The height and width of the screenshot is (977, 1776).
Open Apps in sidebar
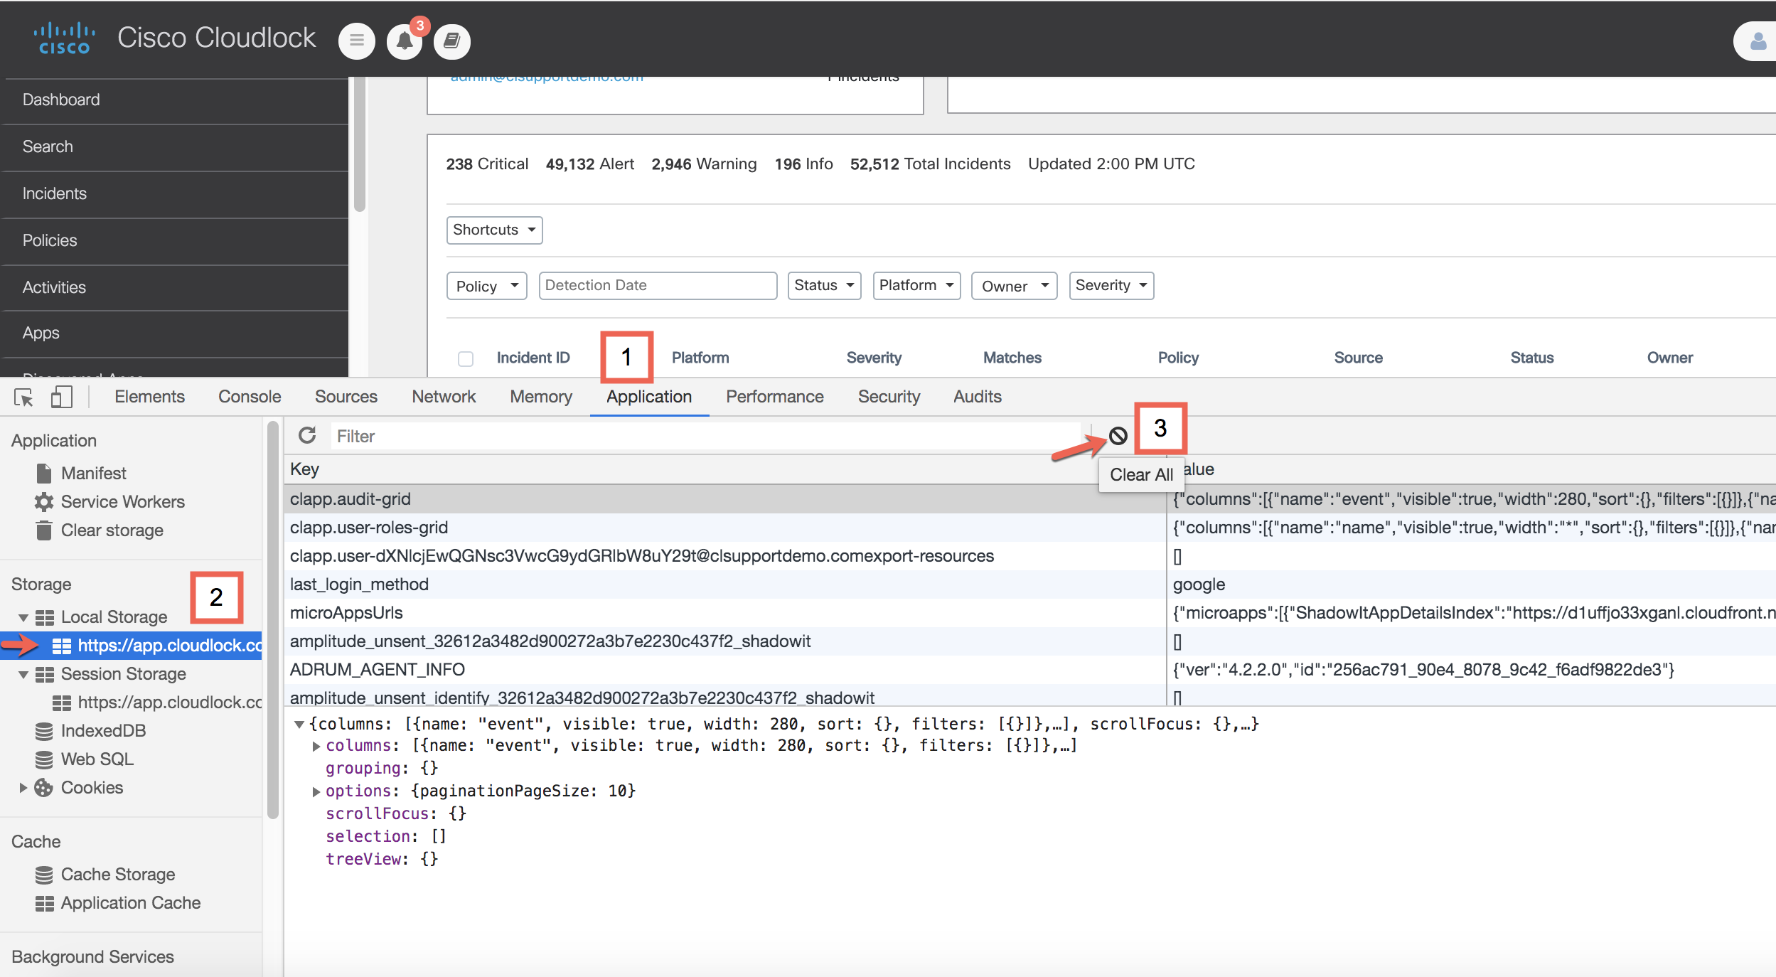tap(174, 333)
